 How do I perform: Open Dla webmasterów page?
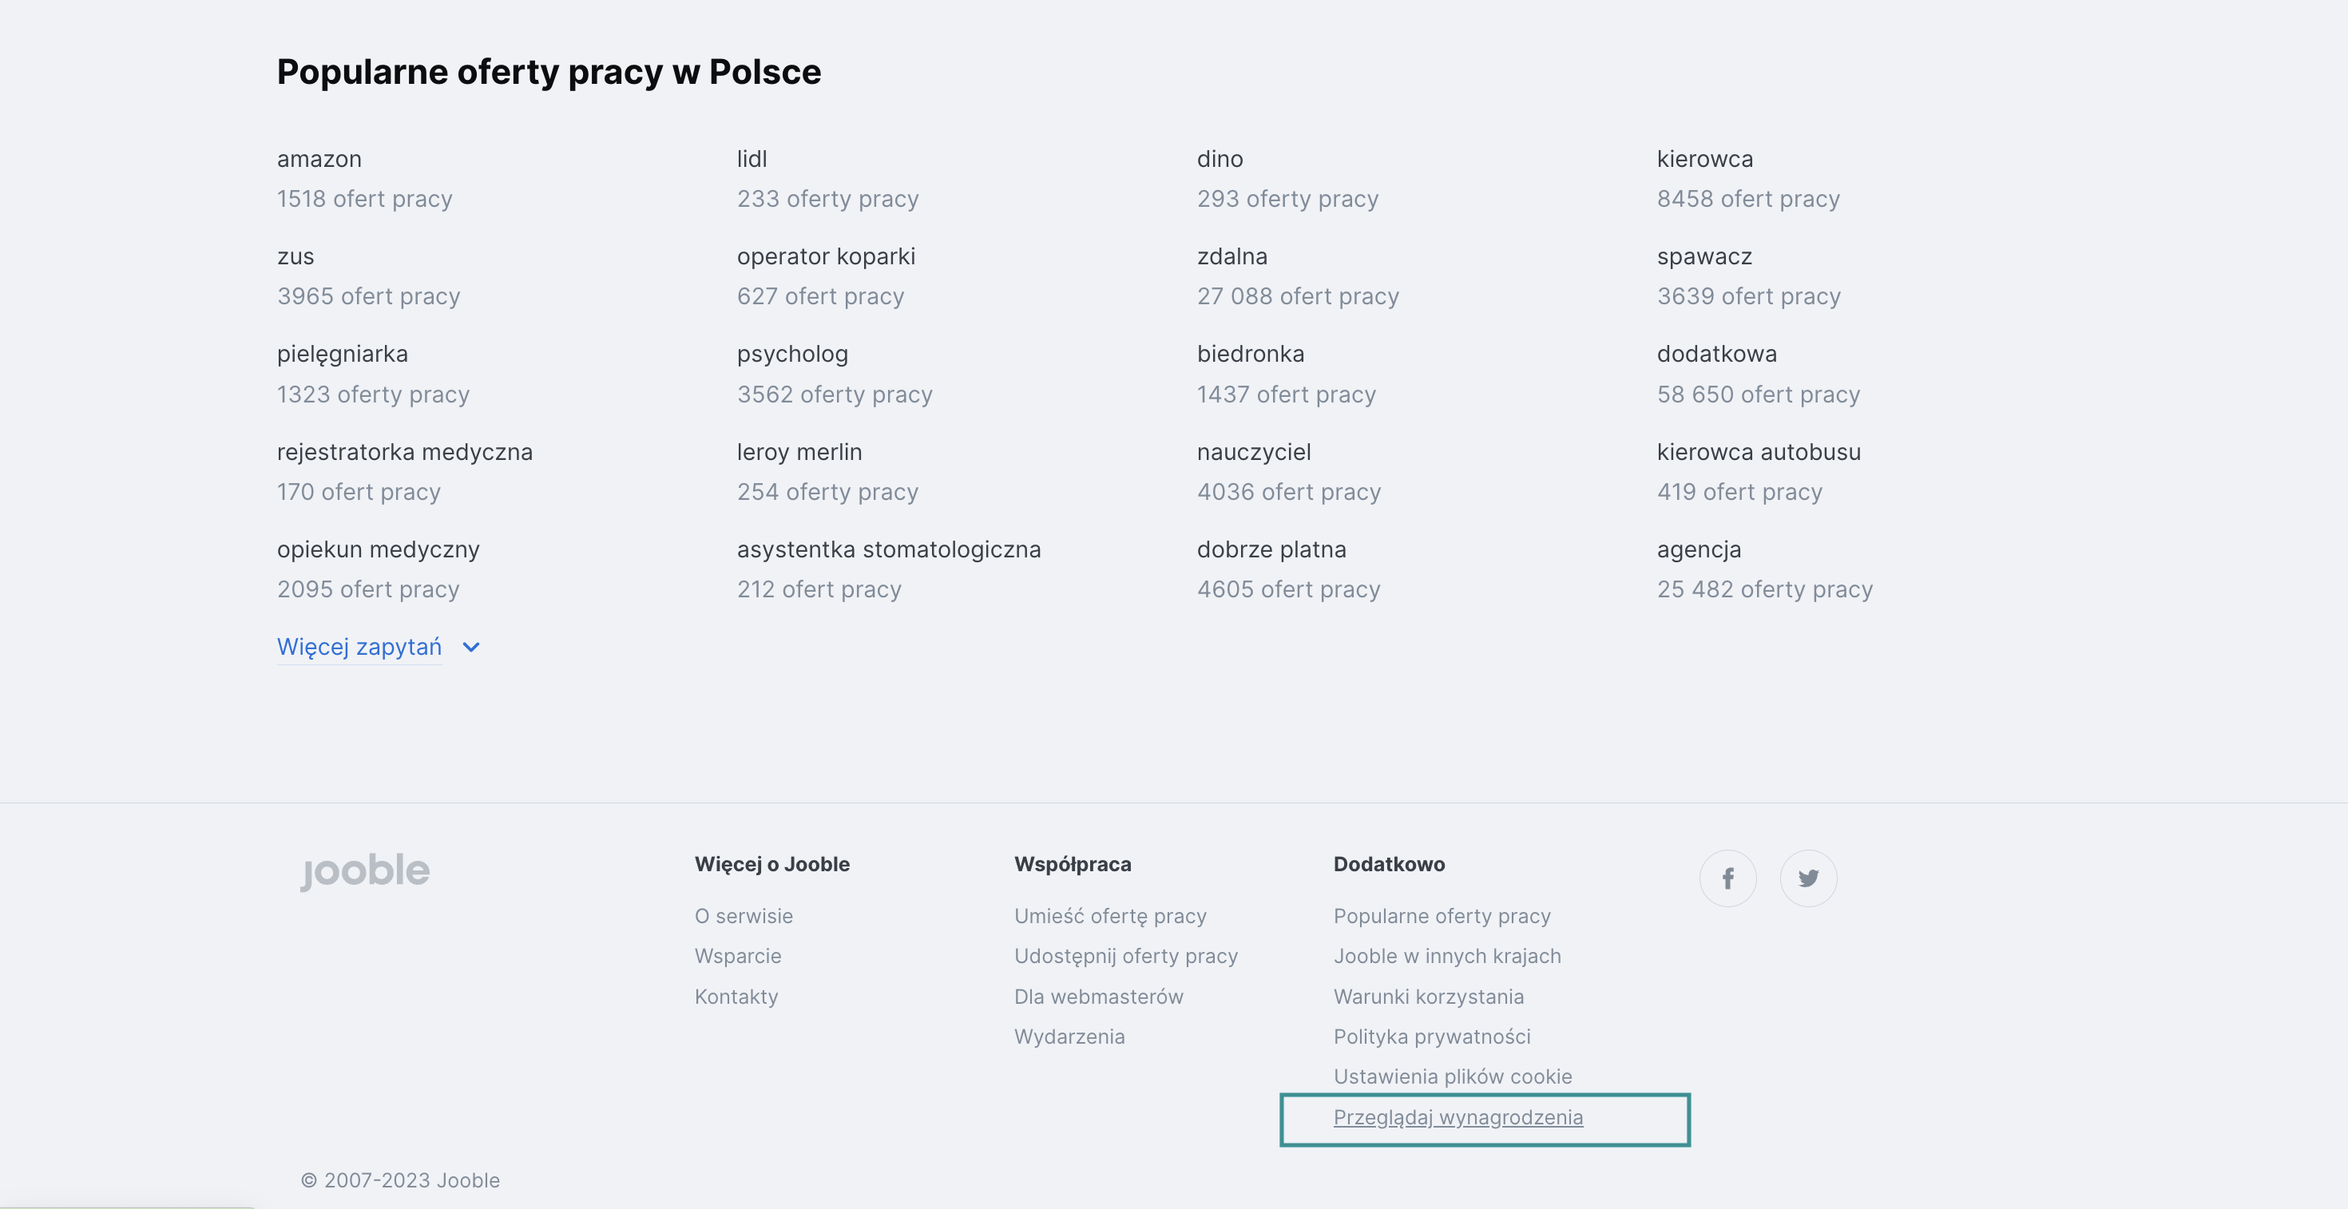pos(1098,997)
